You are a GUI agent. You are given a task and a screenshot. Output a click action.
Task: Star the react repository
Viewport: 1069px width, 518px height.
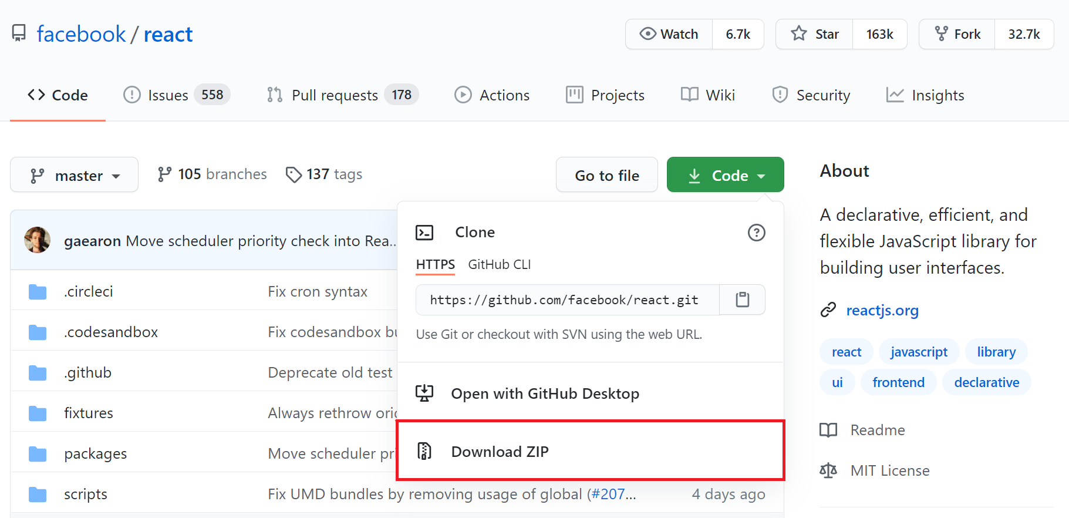(x=814, y=34)
